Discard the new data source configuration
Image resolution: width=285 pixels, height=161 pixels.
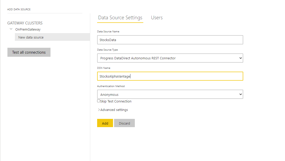click(x=124, y=123)
